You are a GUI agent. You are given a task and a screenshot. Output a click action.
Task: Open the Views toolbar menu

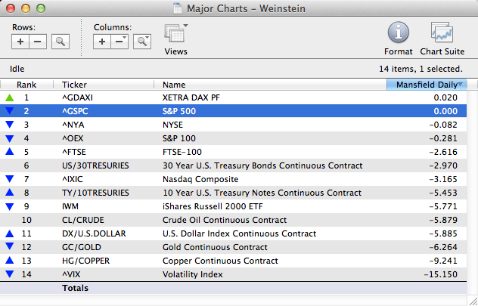coord(175,38)
